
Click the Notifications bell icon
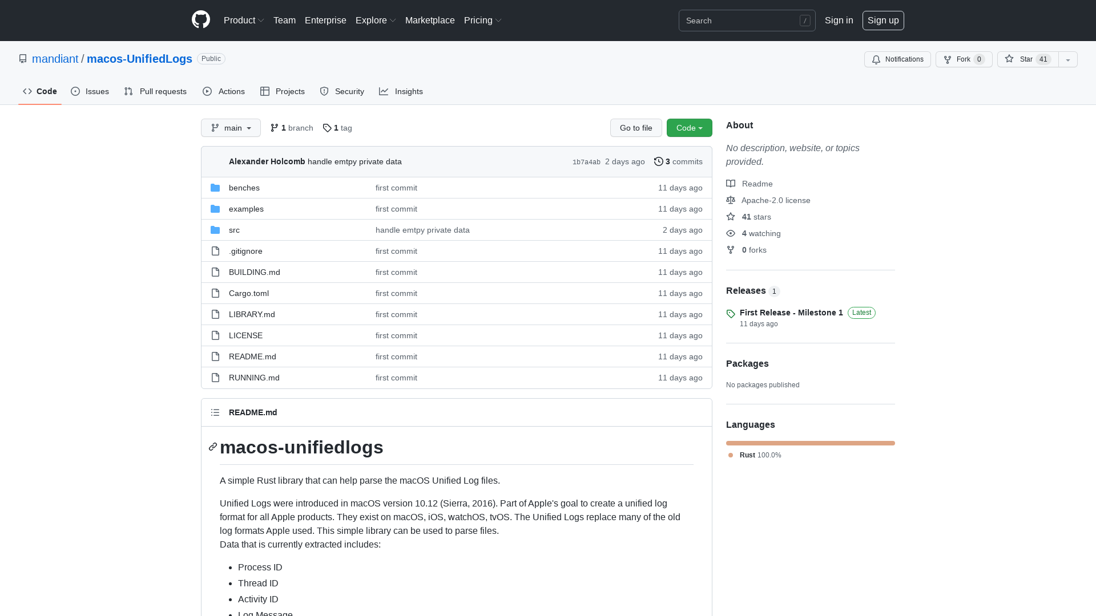click(x=876, y=59)
